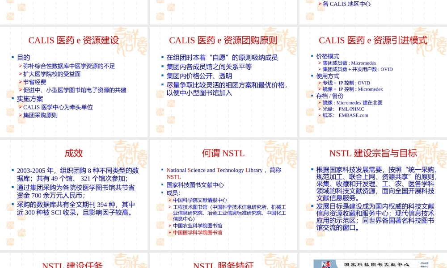Select the 何谓 NSTL slide
This screenshot has height=268, width=447.
[x=223, y=195]
